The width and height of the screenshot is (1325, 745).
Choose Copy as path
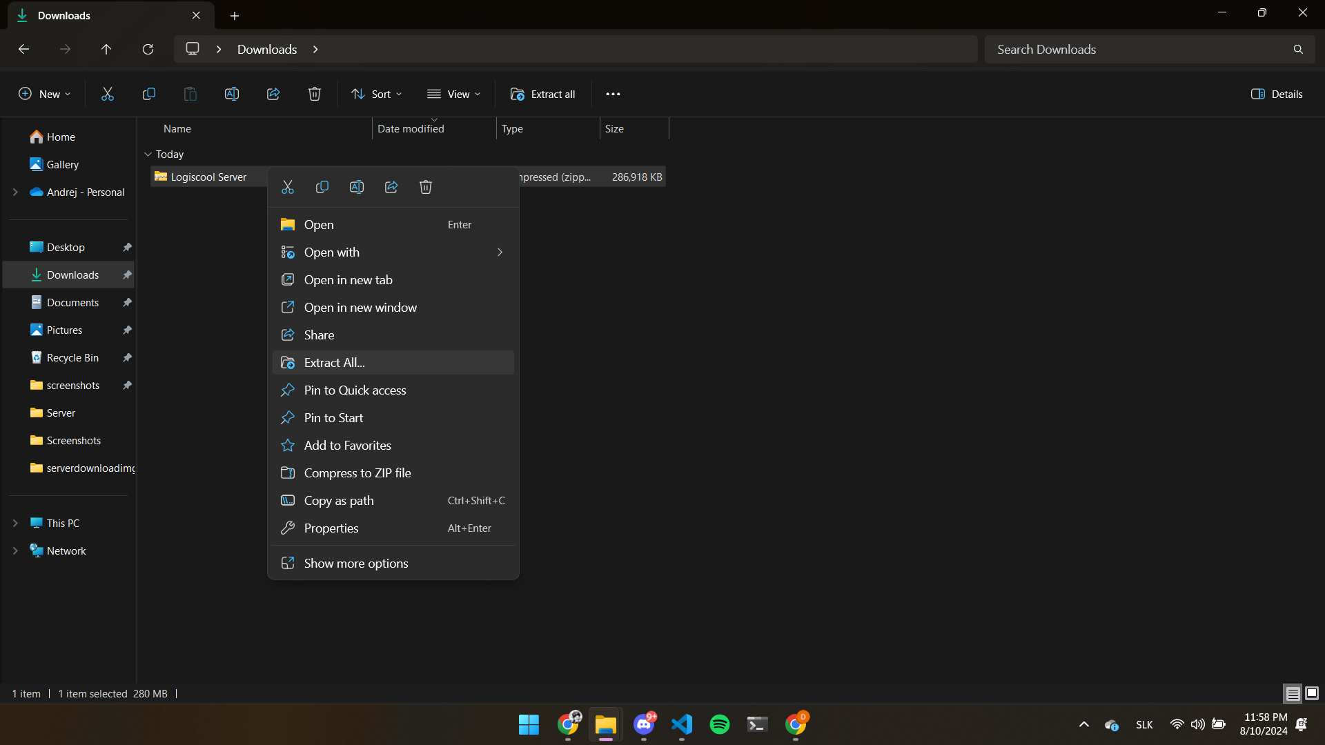(x=393, y=500)
